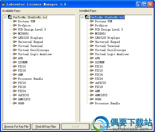
Task: Select MCS8051 in Installed Keys
Action: [100, 34]
